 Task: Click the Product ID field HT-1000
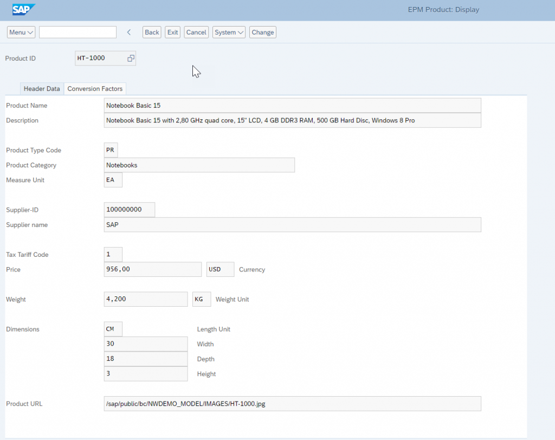coord(106,59)
